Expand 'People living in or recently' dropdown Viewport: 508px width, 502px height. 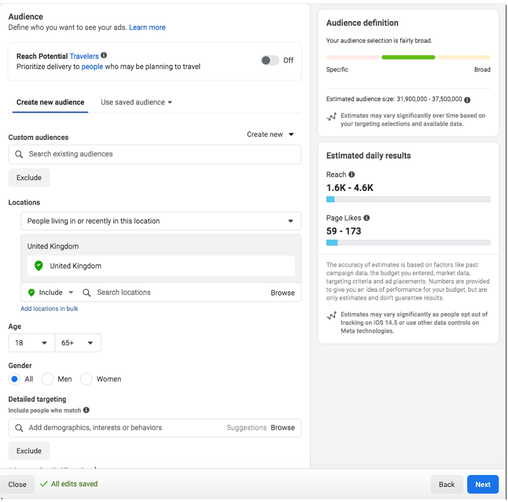(x=160, y=221)
